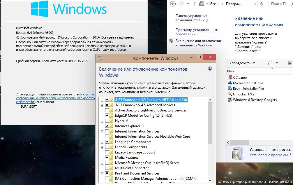Enable Active Directory Lightweight Directory Services
The image size is (293, 185).
(107, 110)
